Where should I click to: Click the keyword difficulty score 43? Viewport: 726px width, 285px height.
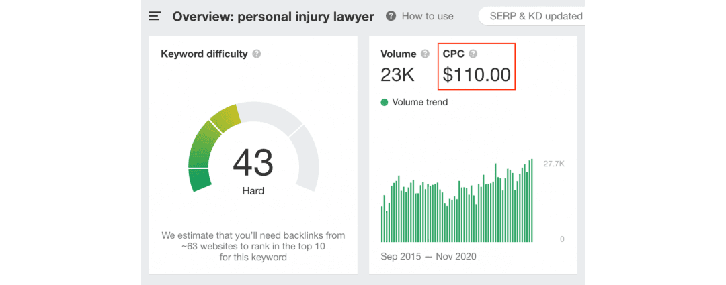[253, 162]
